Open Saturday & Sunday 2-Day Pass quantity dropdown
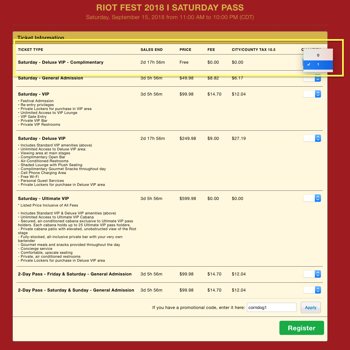The image size is (350, 350). 312,290
